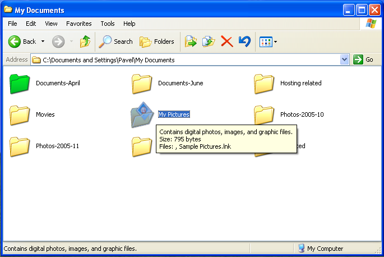Click the Undo toolbar icon
The width and height of the screenshot is (384, 257).
244,42
